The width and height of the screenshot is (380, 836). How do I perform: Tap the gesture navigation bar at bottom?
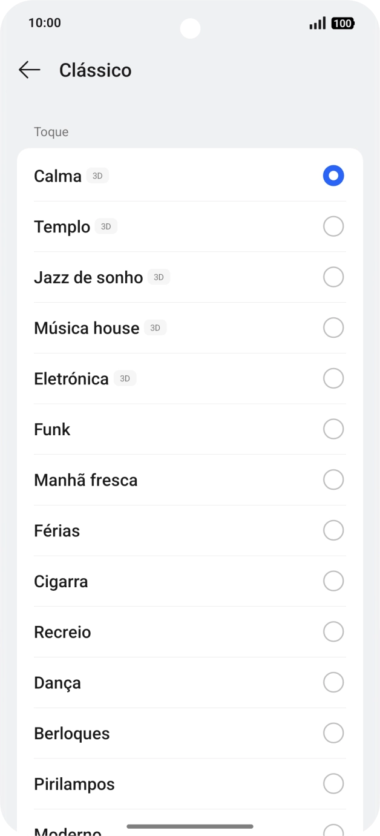[x=190, y=824]
